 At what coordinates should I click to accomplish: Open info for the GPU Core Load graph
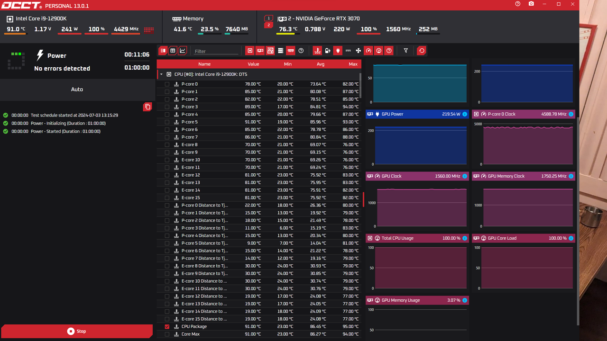tap(571, 238)
